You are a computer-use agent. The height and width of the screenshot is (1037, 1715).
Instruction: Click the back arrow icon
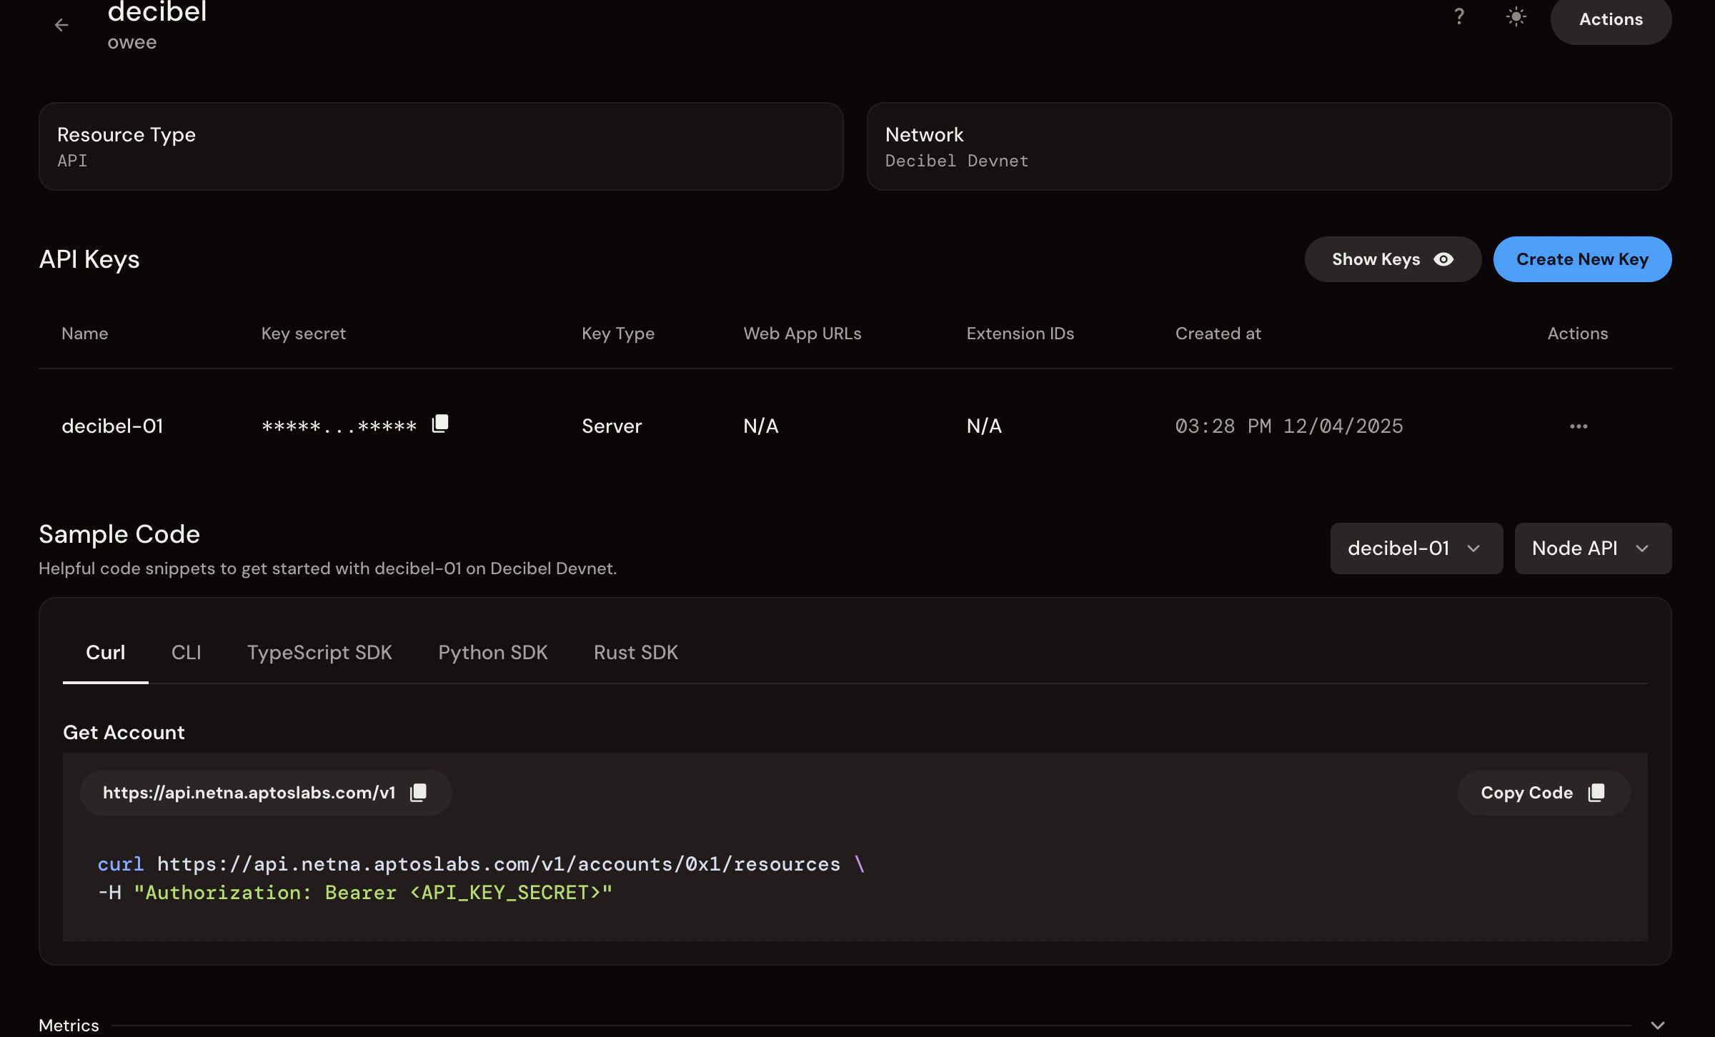click(61, 25)
